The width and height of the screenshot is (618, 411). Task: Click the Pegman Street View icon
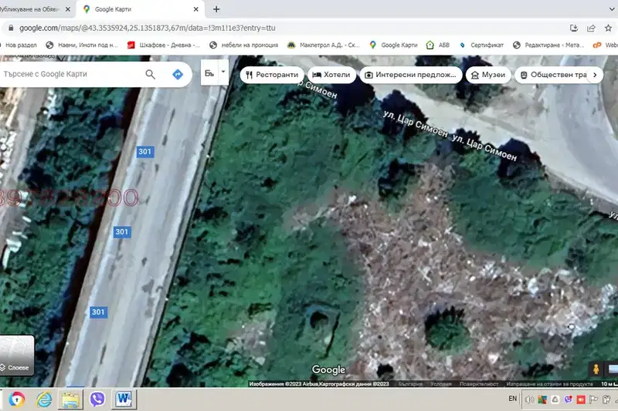[596, 369]
